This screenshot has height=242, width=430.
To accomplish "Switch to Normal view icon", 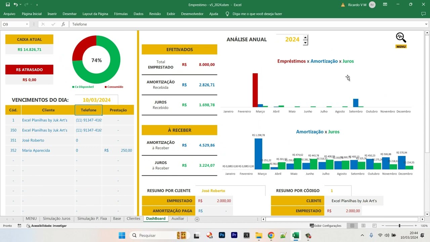I will (x=352, y=226).
